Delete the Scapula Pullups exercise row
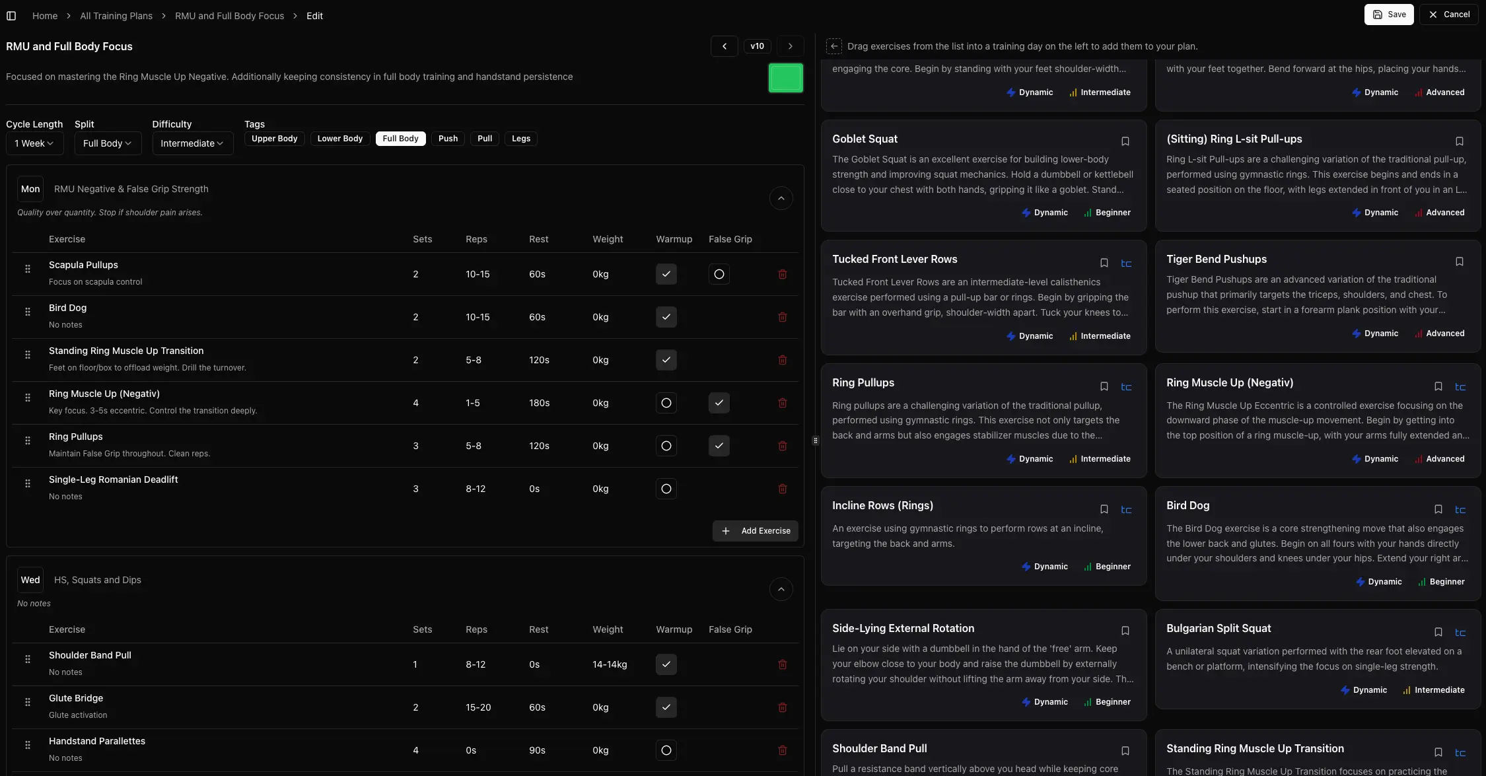The height and width of the screenshot is (776, 1486). click(x=782, y=274)
